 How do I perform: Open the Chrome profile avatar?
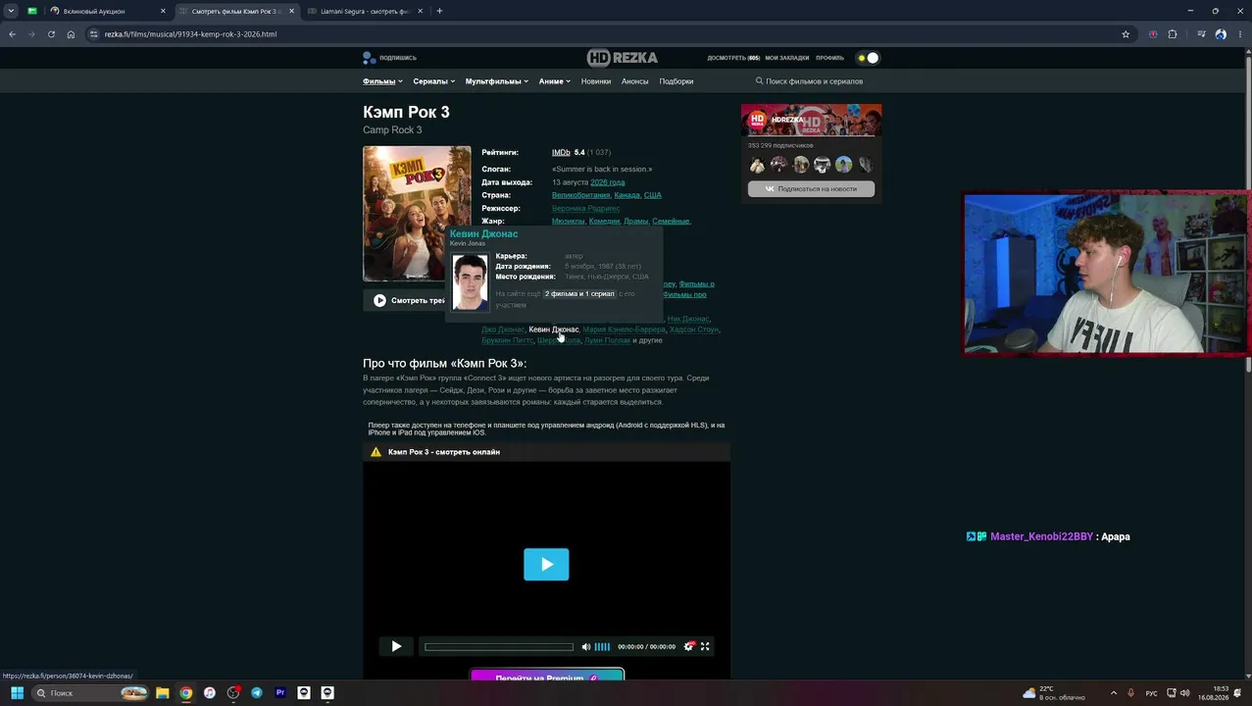(x=1221, y=34)
